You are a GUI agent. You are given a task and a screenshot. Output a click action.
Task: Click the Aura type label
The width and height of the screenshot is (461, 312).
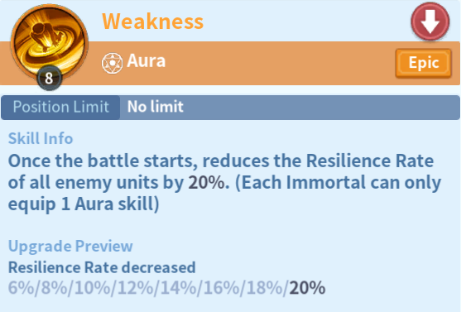pyautogui.click(x=146, y=61)
